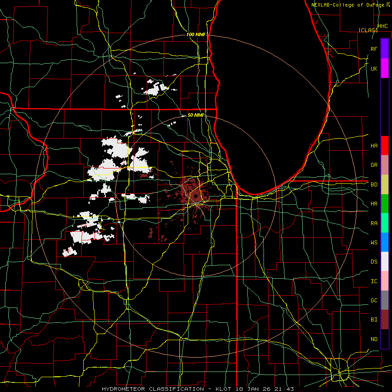Click the KLOT radar site identifier

click(x=224, y=389)
